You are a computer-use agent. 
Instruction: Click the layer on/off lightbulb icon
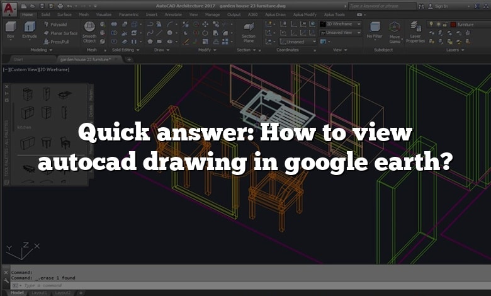pyautogui.click(x=431, y=24)
